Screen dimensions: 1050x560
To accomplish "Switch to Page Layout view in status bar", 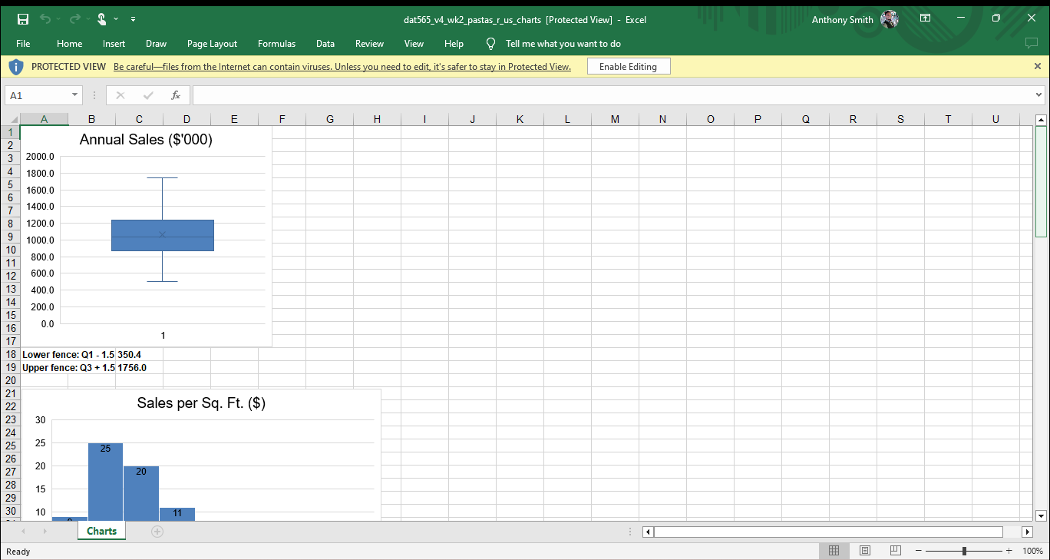I will click(865, 551).
